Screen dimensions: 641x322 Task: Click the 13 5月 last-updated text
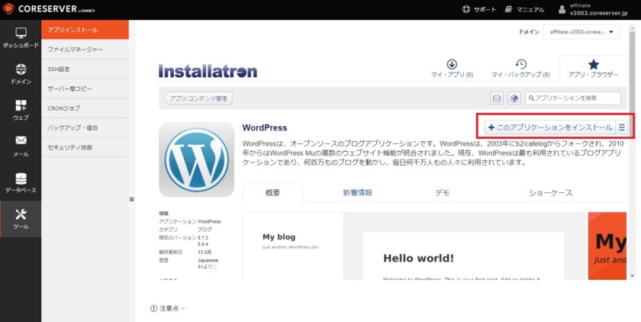point(205,252)
